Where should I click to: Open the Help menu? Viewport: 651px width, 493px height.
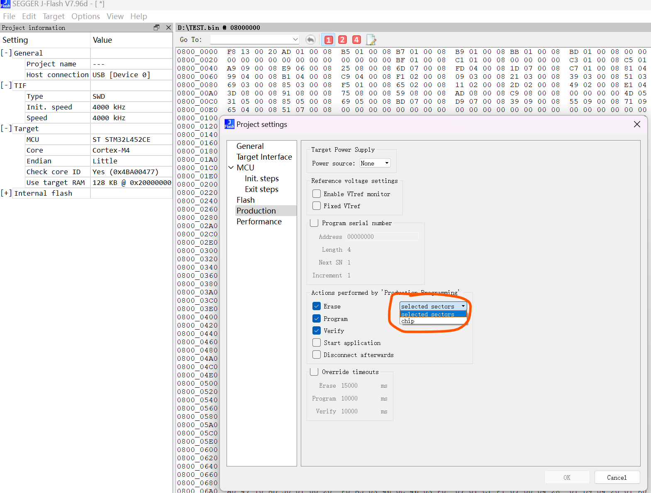point(139,16)
